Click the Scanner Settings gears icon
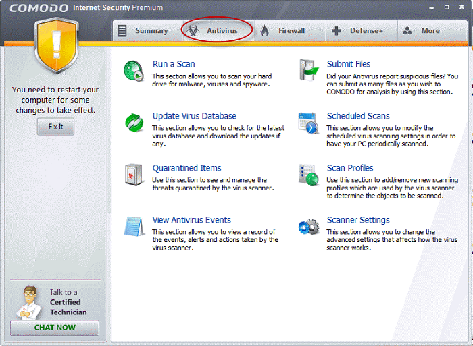Image resolution: width=473 pixels, height=346 pixels. click(x=309, y=226)
